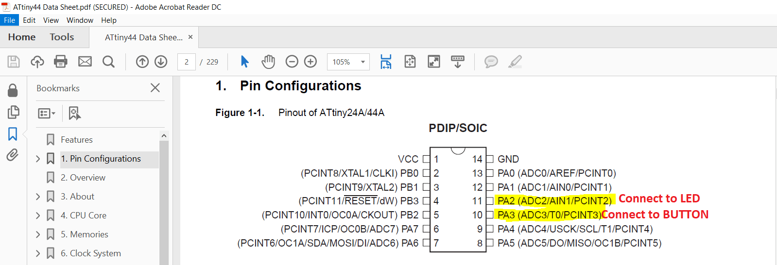Expand the Pin Configurations bookmark
This screenshot has width=777, height=265.
pos(38,159)
